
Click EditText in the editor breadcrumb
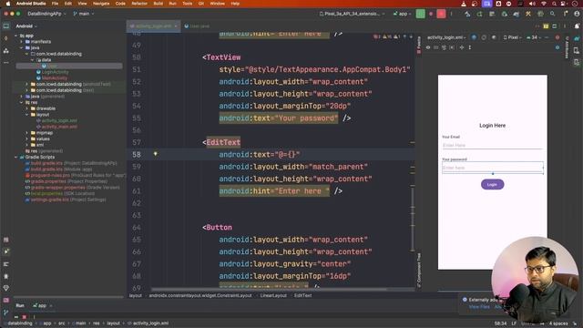pyautogui.click(x=303, y=295)
